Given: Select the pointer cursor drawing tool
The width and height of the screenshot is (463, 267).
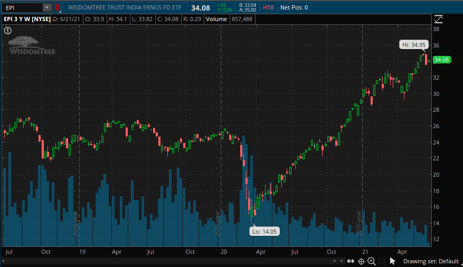Looking at the screenshot, I should coord(392,261).
